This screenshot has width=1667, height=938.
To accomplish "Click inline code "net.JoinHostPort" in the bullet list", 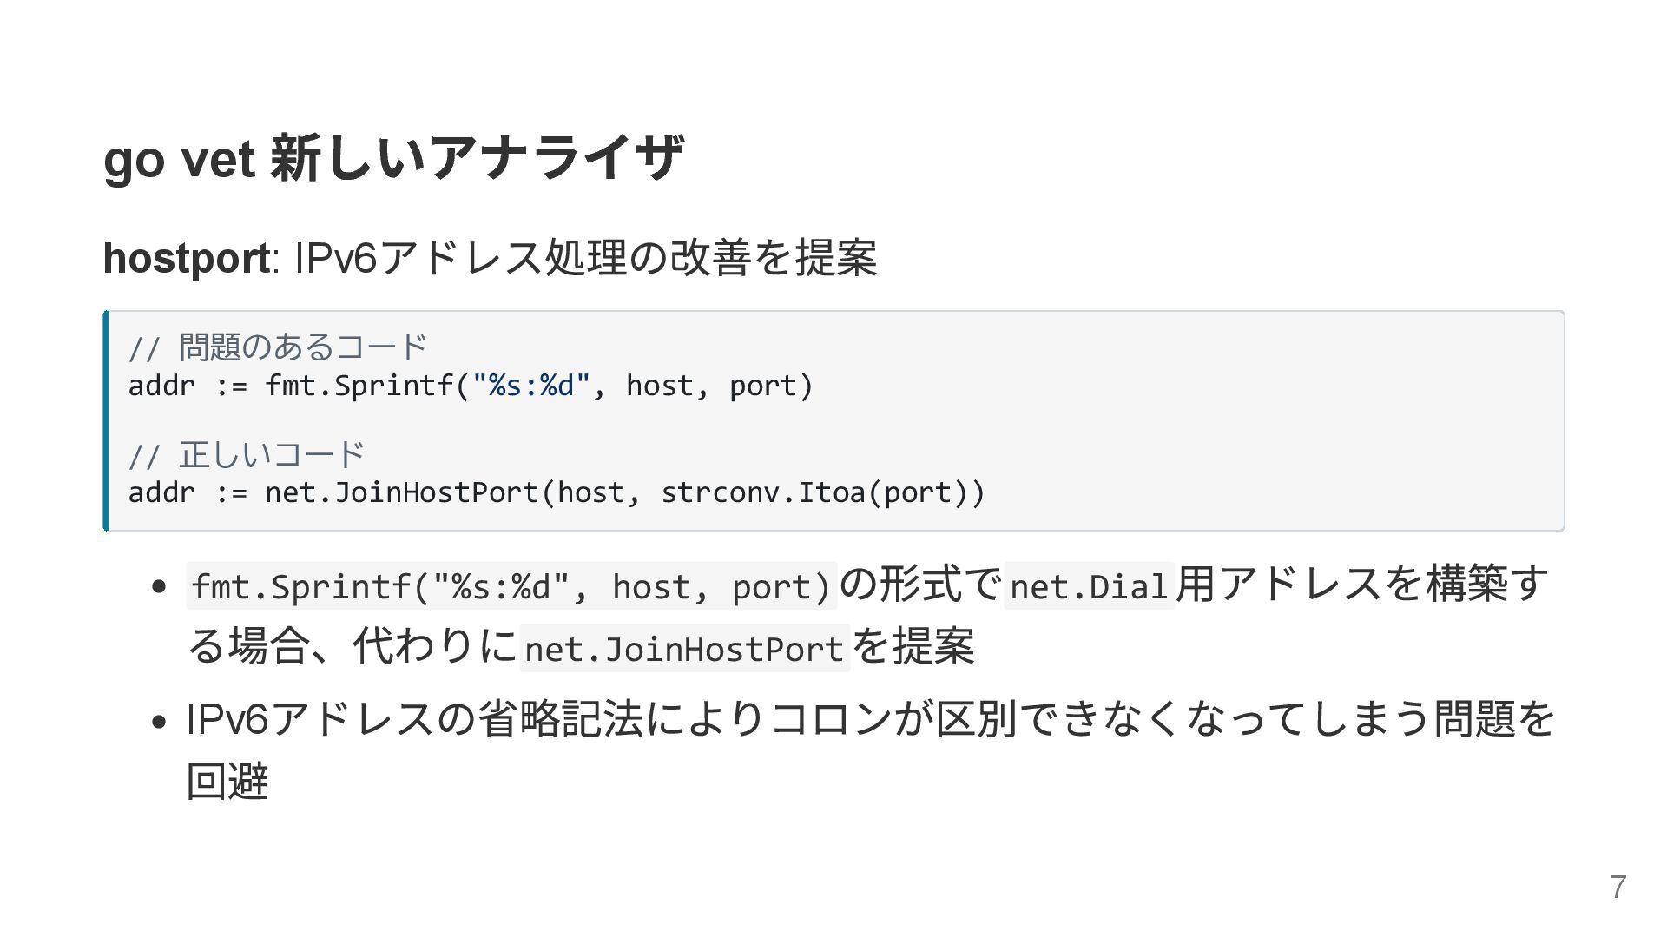I will click(684, 649).
